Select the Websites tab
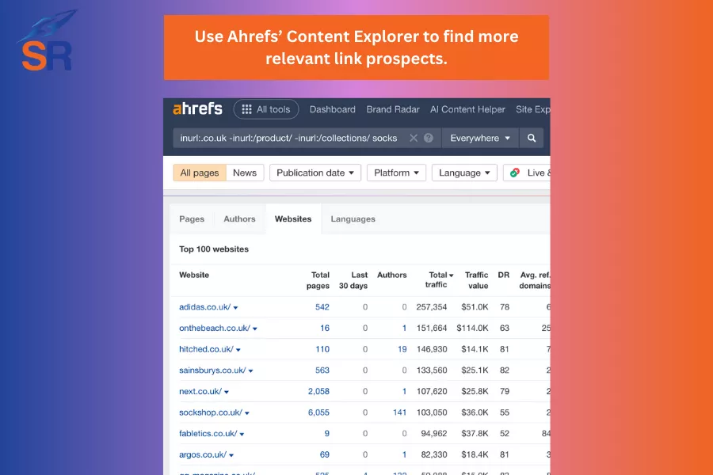This screenshot has height=475, width=713. click(293, 219)
